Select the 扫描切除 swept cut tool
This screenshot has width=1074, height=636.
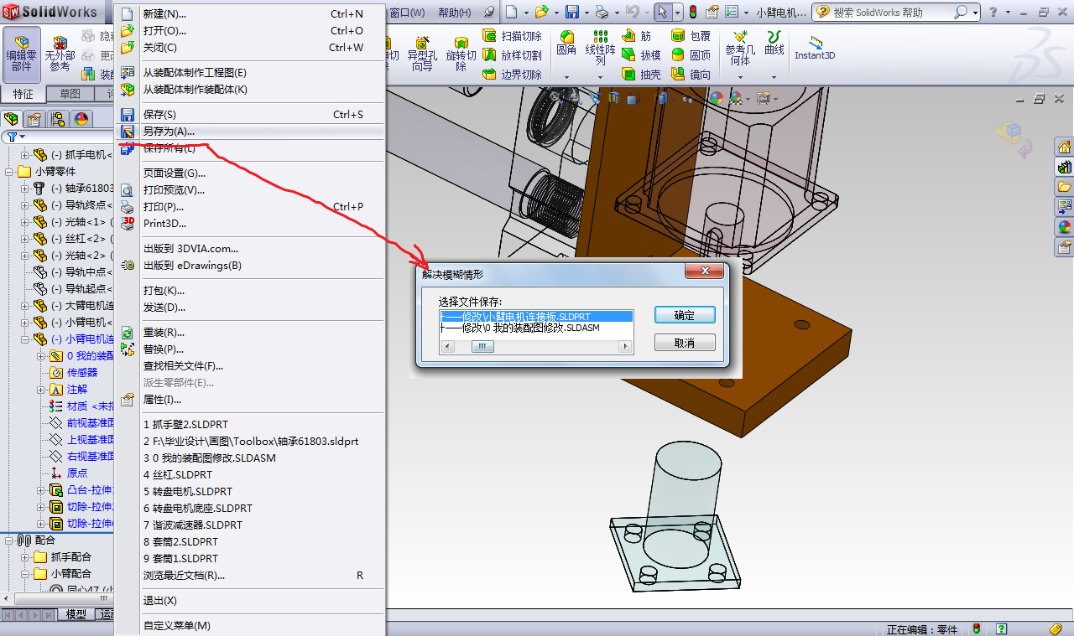[x=513, y=36]
